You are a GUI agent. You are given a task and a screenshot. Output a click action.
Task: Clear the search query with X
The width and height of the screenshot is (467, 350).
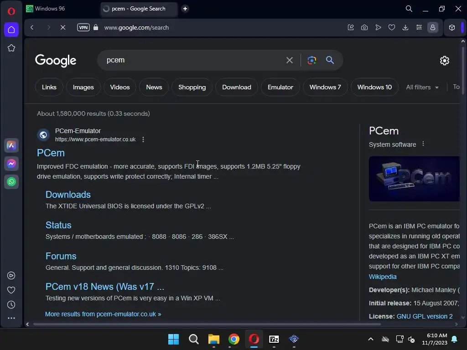click(x=290, y=60)
